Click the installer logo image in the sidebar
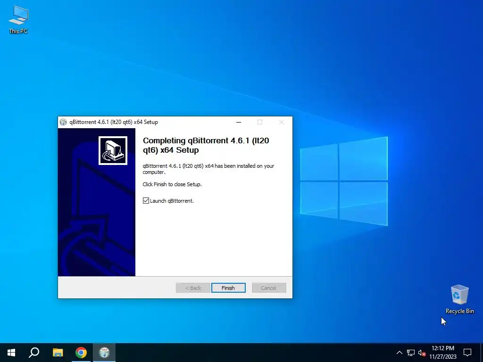483x362 pixels. tap(113, 150)
